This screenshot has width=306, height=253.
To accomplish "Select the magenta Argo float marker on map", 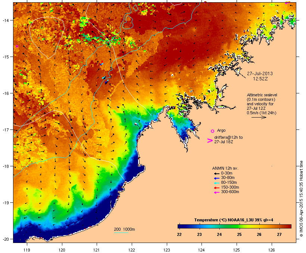I will click(17, 46).
